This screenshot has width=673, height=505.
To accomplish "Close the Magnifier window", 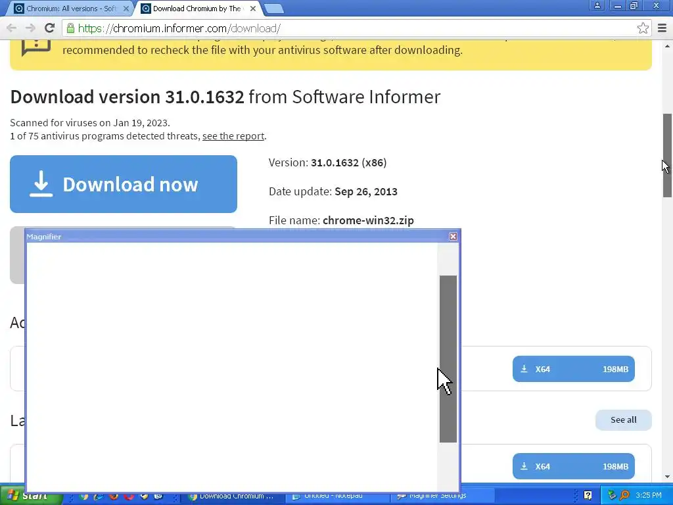I will pos(453,237).
